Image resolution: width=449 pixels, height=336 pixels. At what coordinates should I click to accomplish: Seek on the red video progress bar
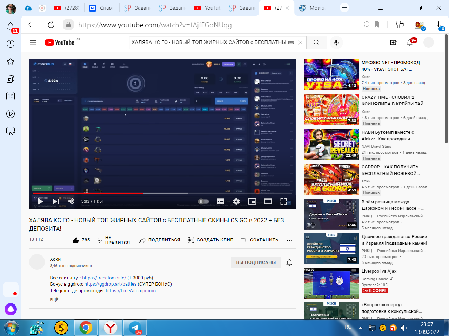click(162, 193)
